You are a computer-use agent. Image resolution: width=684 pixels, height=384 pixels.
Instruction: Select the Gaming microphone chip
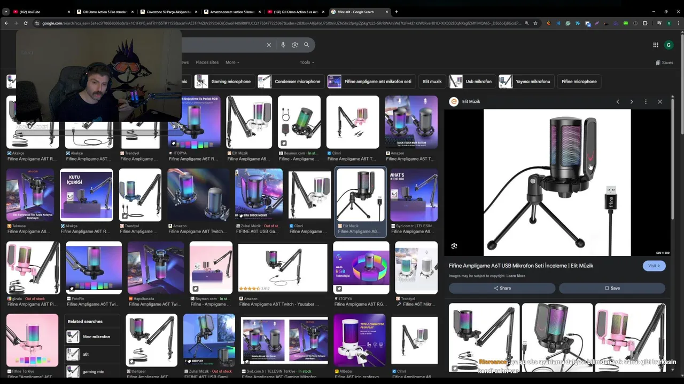point(223,82)
